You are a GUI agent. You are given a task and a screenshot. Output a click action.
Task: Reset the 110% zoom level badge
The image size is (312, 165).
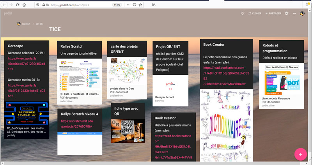pos(117,5)
